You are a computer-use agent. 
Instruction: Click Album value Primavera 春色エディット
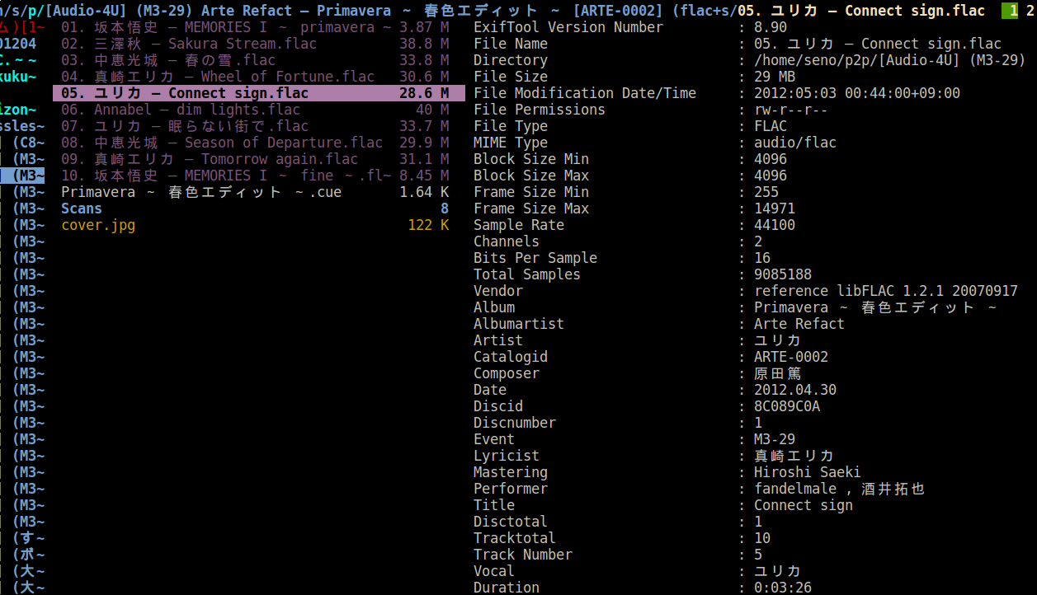click(875, 307)
